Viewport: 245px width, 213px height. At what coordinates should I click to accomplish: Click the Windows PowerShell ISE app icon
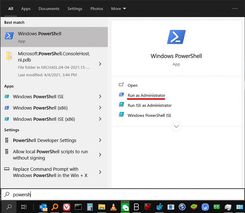point(7,97)
